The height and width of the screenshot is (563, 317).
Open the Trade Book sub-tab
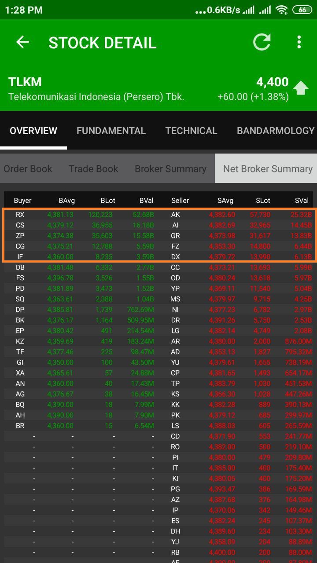93,168
